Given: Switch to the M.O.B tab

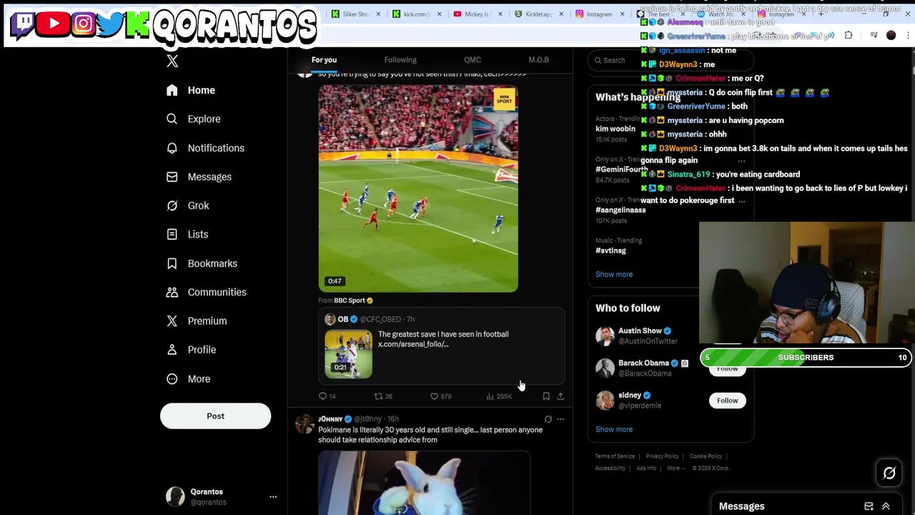Looking at the screenshot, I should pyautogui.click(x=538, y=60).
